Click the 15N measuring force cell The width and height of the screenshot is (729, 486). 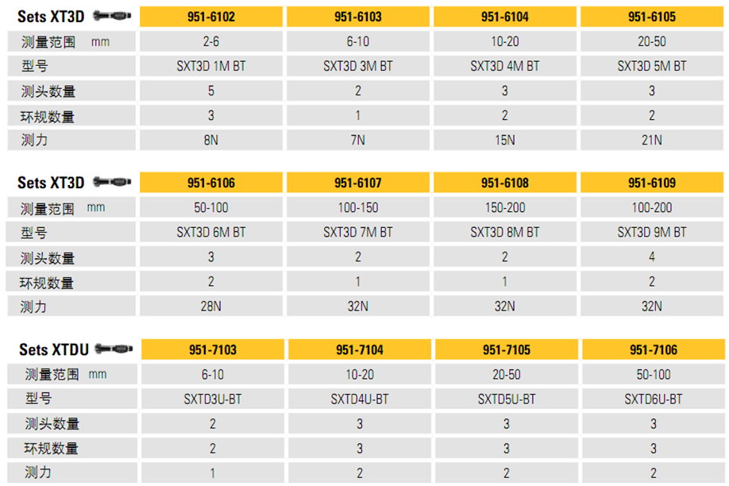[505, 140]
